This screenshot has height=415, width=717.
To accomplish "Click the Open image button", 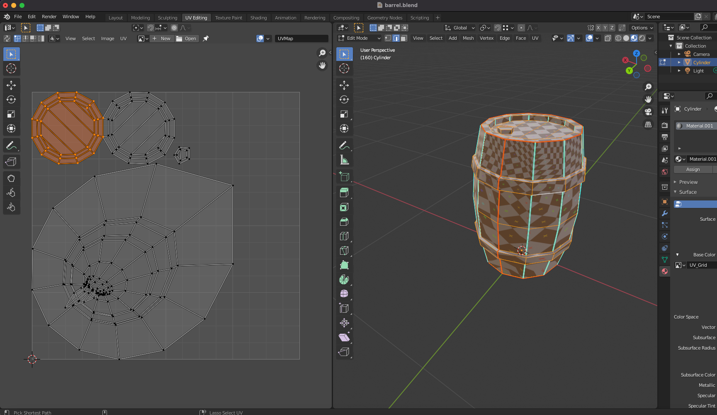I will (x=186, y=39).
